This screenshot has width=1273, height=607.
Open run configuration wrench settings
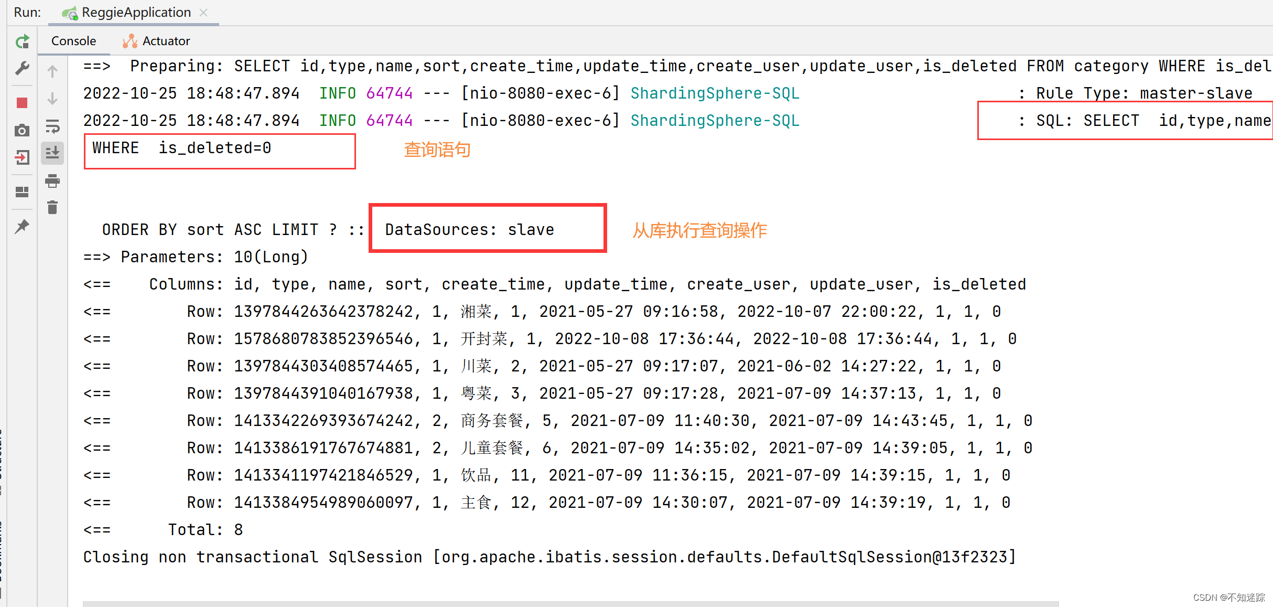(x=22, y=68)
